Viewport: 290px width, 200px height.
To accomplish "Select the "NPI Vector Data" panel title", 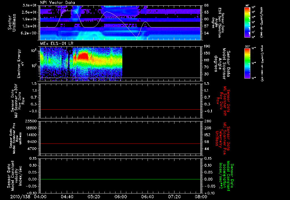I will [58, 3].
